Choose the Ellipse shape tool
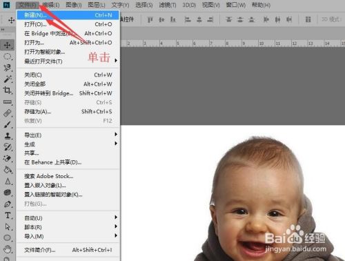Viewport: 345px width, 261px height. point(8,238)
